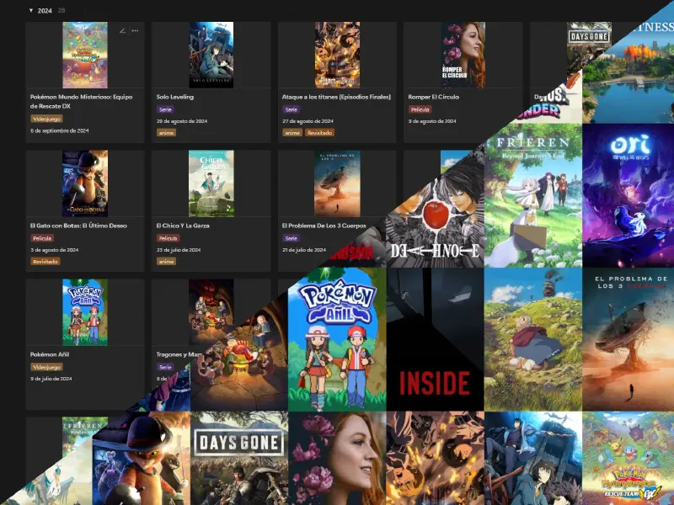
Task: Collapse the 2024 group triangle
Action: [x=31, y=10]
